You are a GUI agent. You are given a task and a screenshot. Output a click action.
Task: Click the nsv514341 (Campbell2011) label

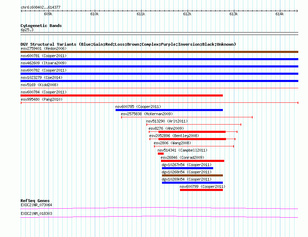pyautogui.click(x=182, y=150)
